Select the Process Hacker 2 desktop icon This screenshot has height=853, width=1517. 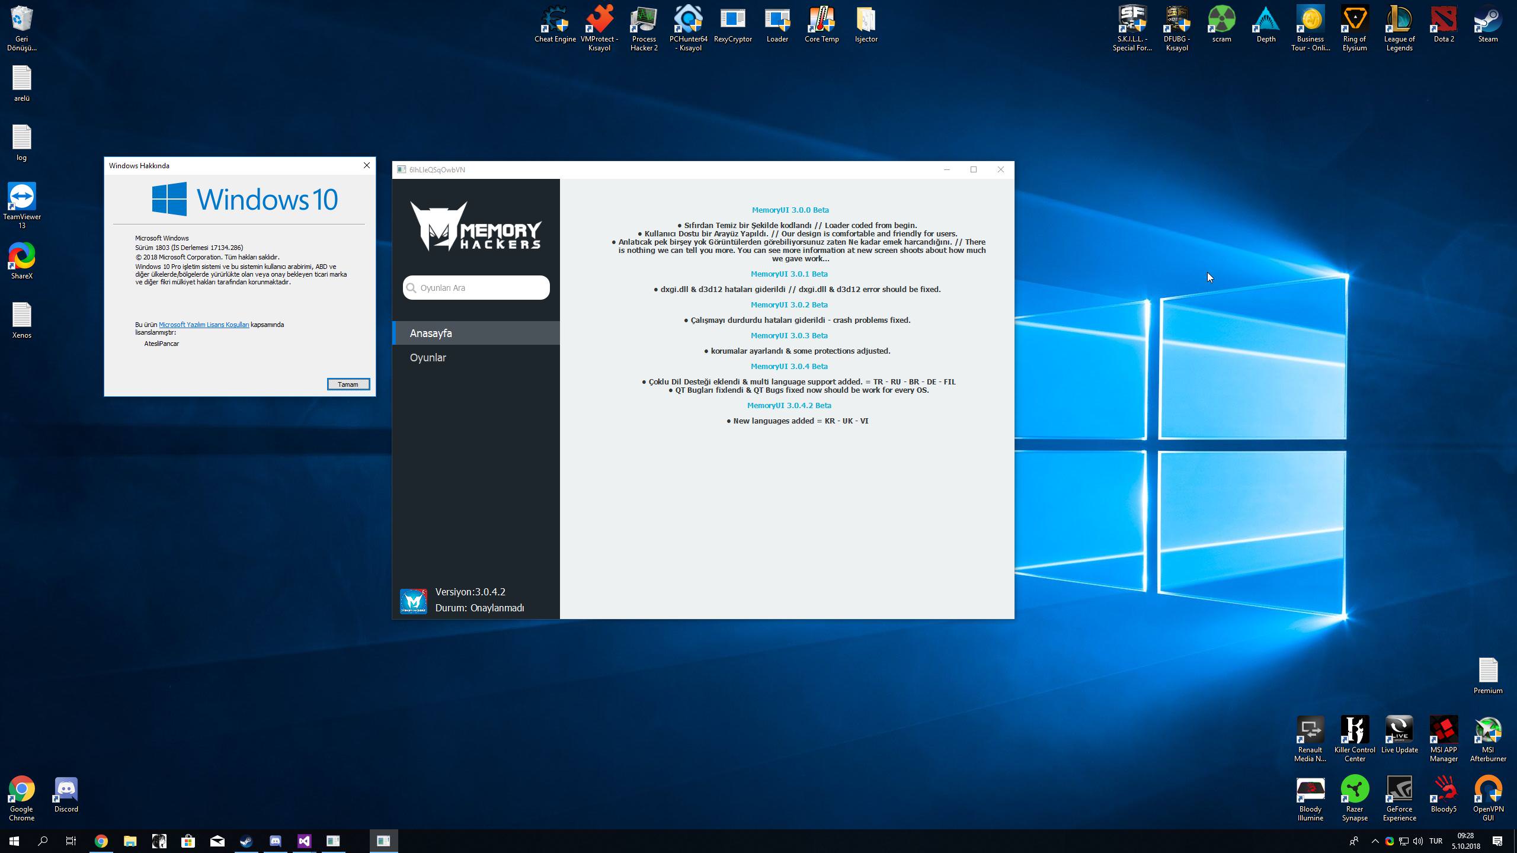[644, 28]
